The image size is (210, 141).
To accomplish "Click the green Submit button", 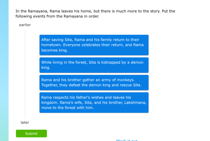I will (x=31, y=133).
